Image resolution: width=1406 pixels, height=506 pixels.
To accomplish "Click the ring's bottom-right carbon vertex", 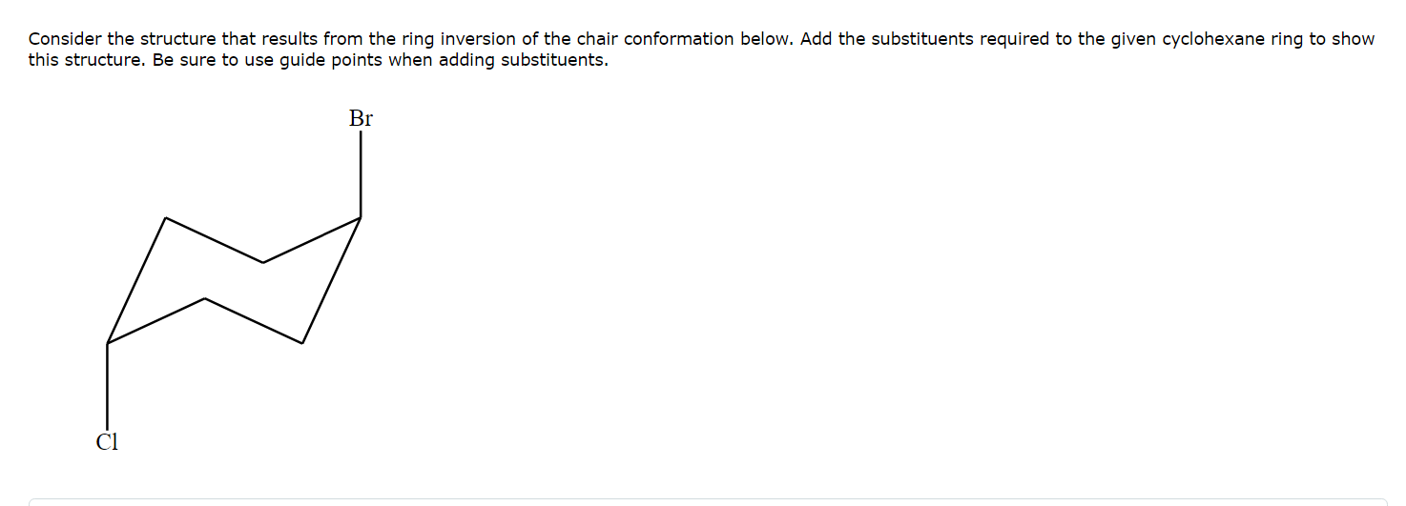I will [302, 343].
